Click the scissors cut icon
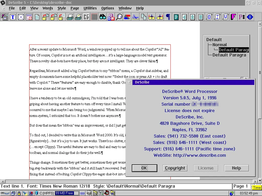Image resolution: width=262 pixels, height=196 pixels. [x=136, y=17]
